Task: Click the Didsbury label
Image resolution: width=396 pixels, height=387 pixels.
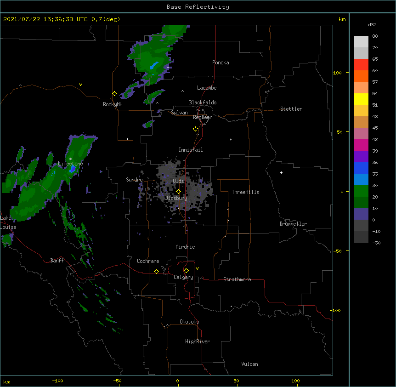Action: point(176,198)
